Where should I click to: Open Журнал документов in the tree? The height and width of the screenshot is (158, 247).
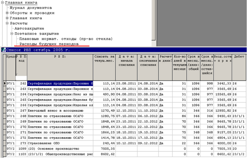pyautogui.click(x=30, y=7)
